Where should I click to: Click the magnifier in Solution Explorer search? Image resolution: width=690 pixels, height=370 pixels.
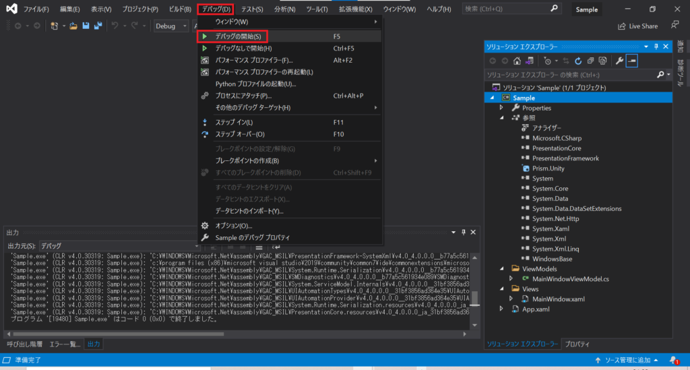tap(660, 75)
